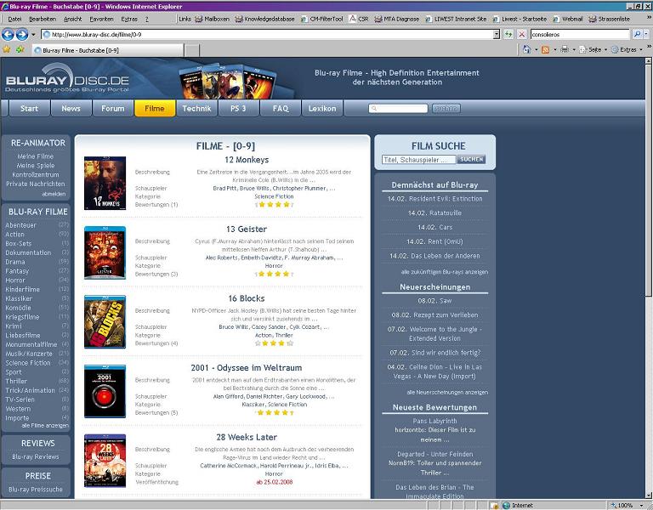Open Favorites Center star icon
The image size is (653, 510).
click(x=7, y=50)
